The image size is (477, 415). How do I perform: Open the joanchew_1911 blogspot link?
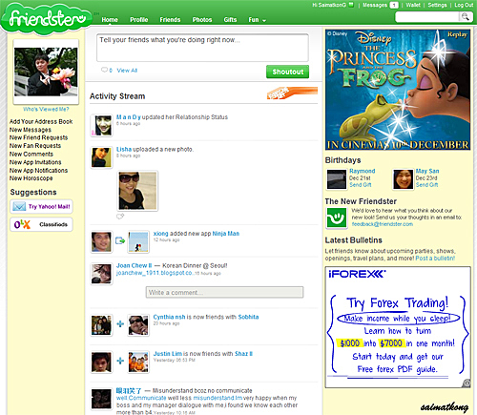(x=155, y=273)
